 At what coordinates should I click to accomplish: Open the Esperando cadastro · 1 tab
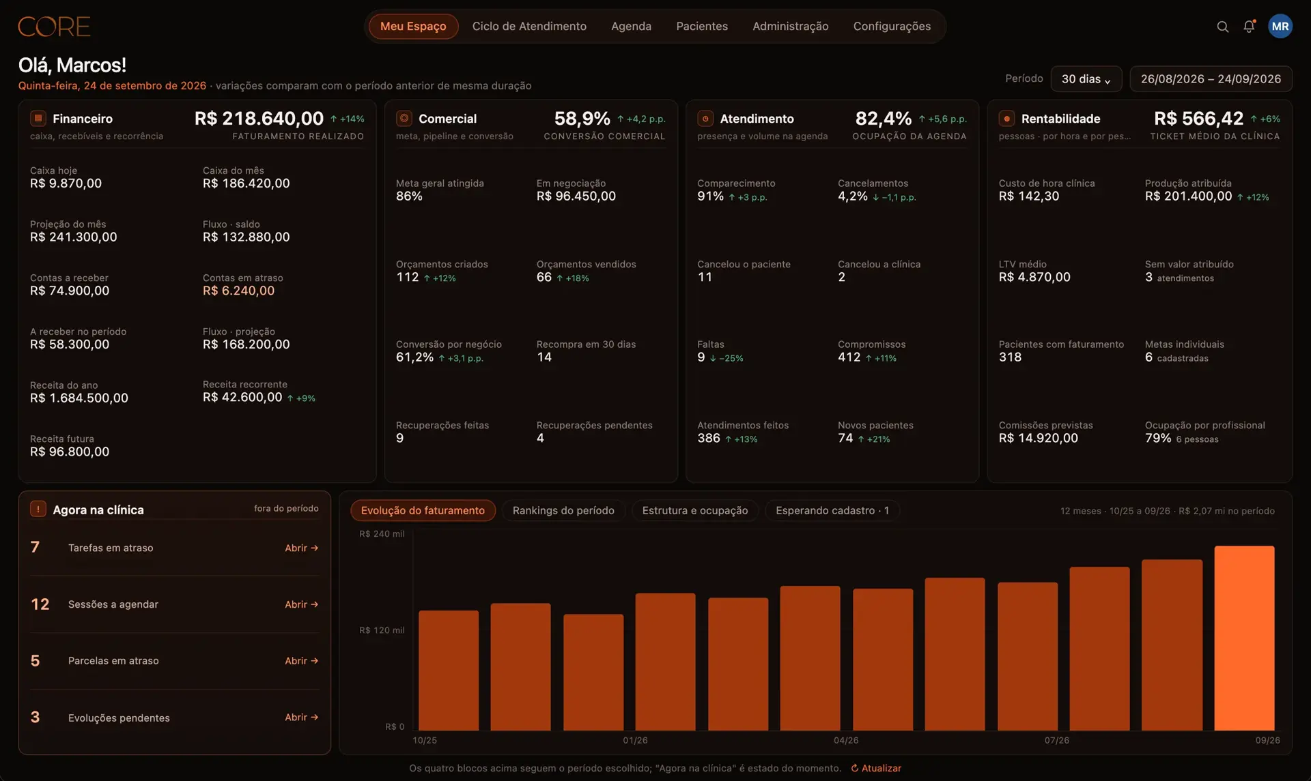(832, 510)
